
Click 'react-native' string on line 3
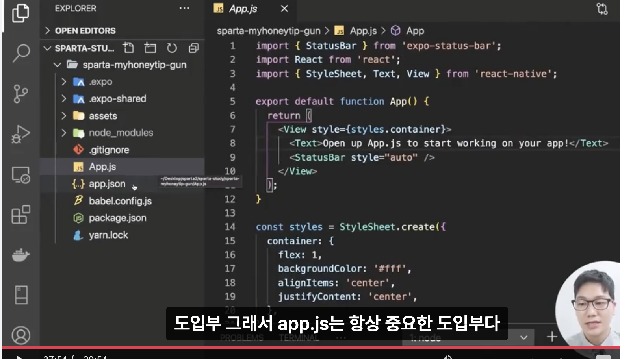click(x=513, y=74)
